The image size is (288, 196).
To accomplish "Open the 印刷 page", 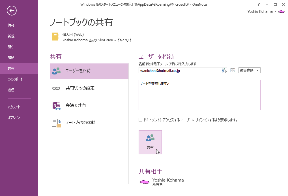I will tap(19, 57).
